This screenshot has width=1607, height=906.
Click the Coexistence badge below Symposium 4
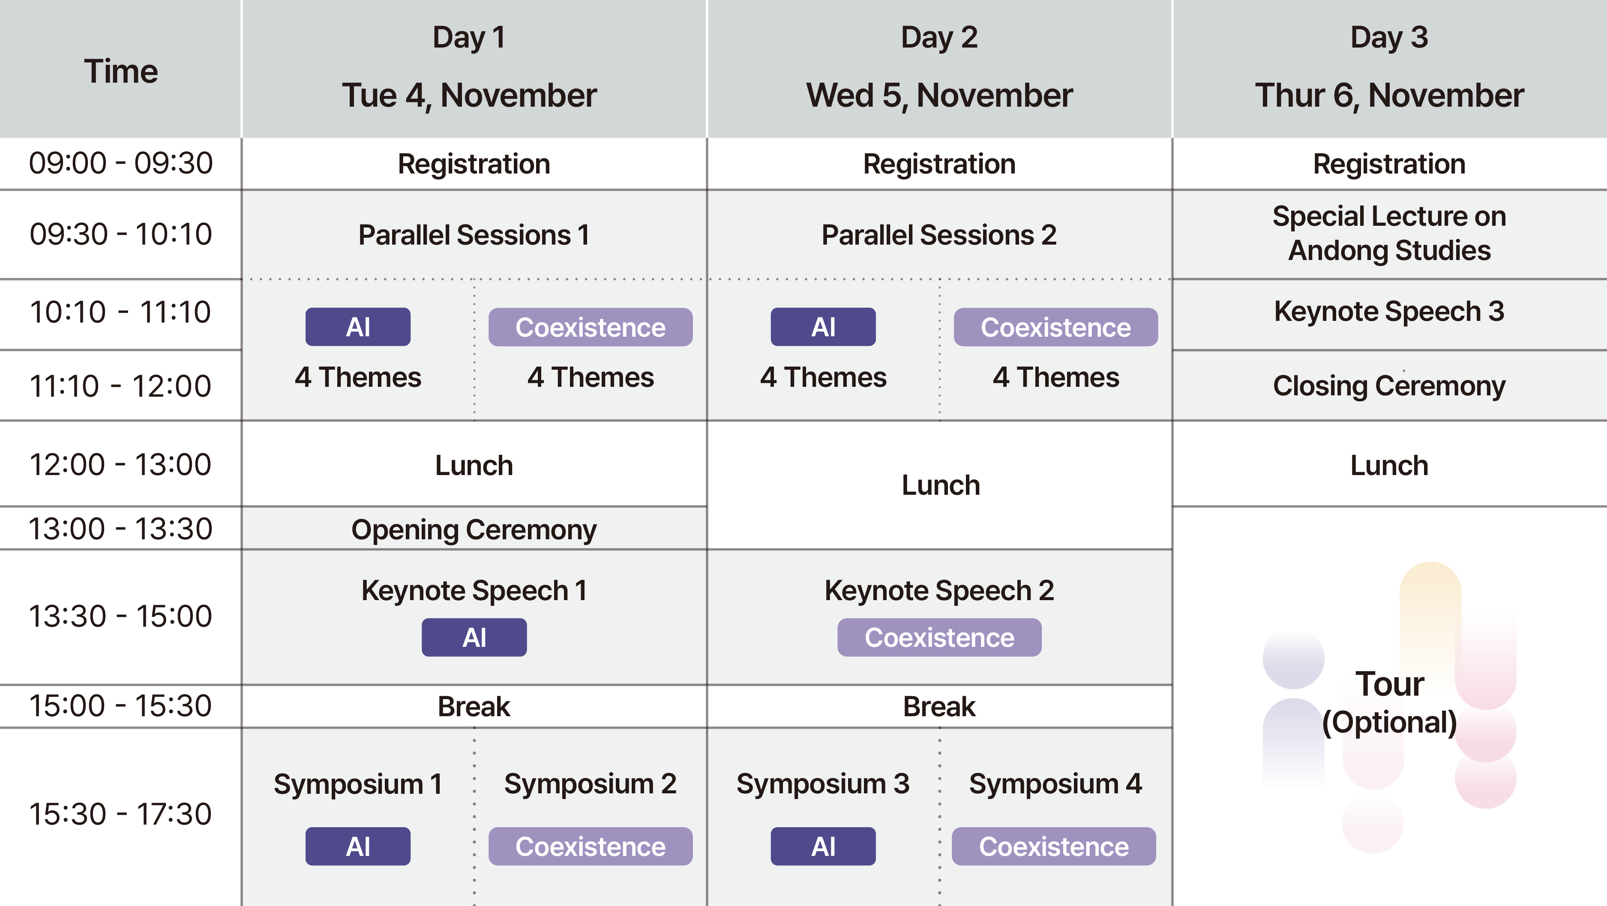pyautogui.click(x=1054, y=846)
